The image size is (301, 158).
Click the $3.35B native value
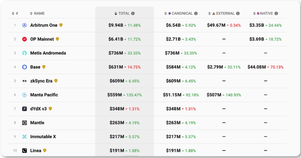pos(257,25)
